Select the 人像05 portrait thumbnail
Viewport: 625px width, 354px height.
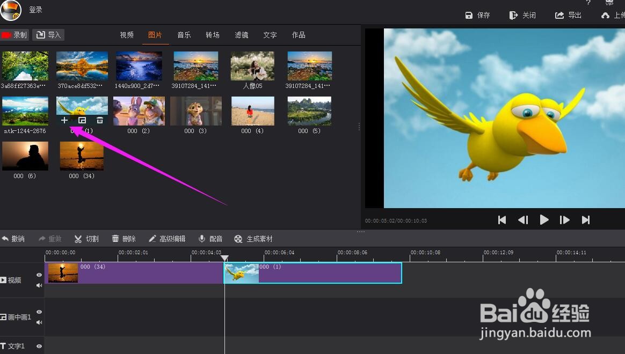(252, 65)
